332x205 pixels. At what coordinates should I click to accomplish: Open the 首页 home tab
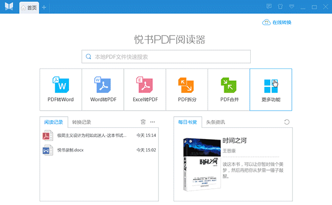click(29, 8)
